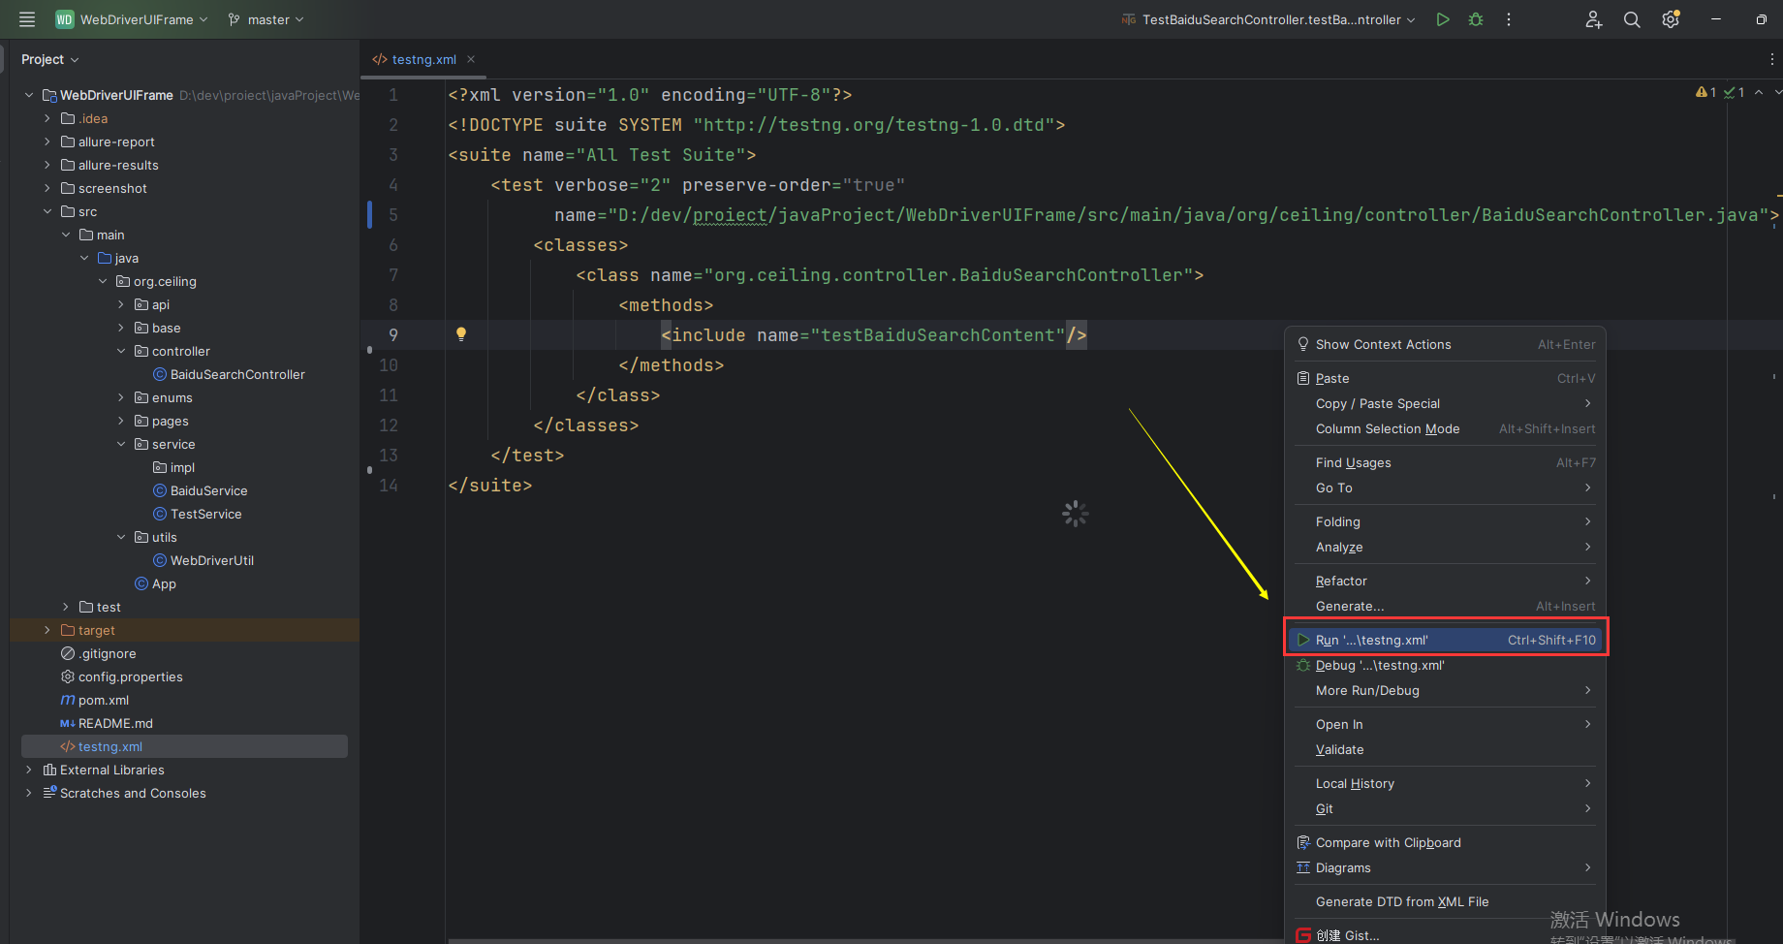Expand the External Libraries node
This screenshot has width=1783, height=944.
point(28,770)
